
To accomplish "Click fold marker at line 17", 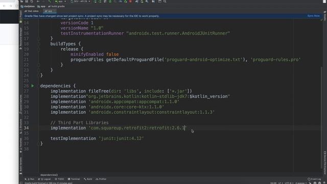I will click(x=39, y=39).
